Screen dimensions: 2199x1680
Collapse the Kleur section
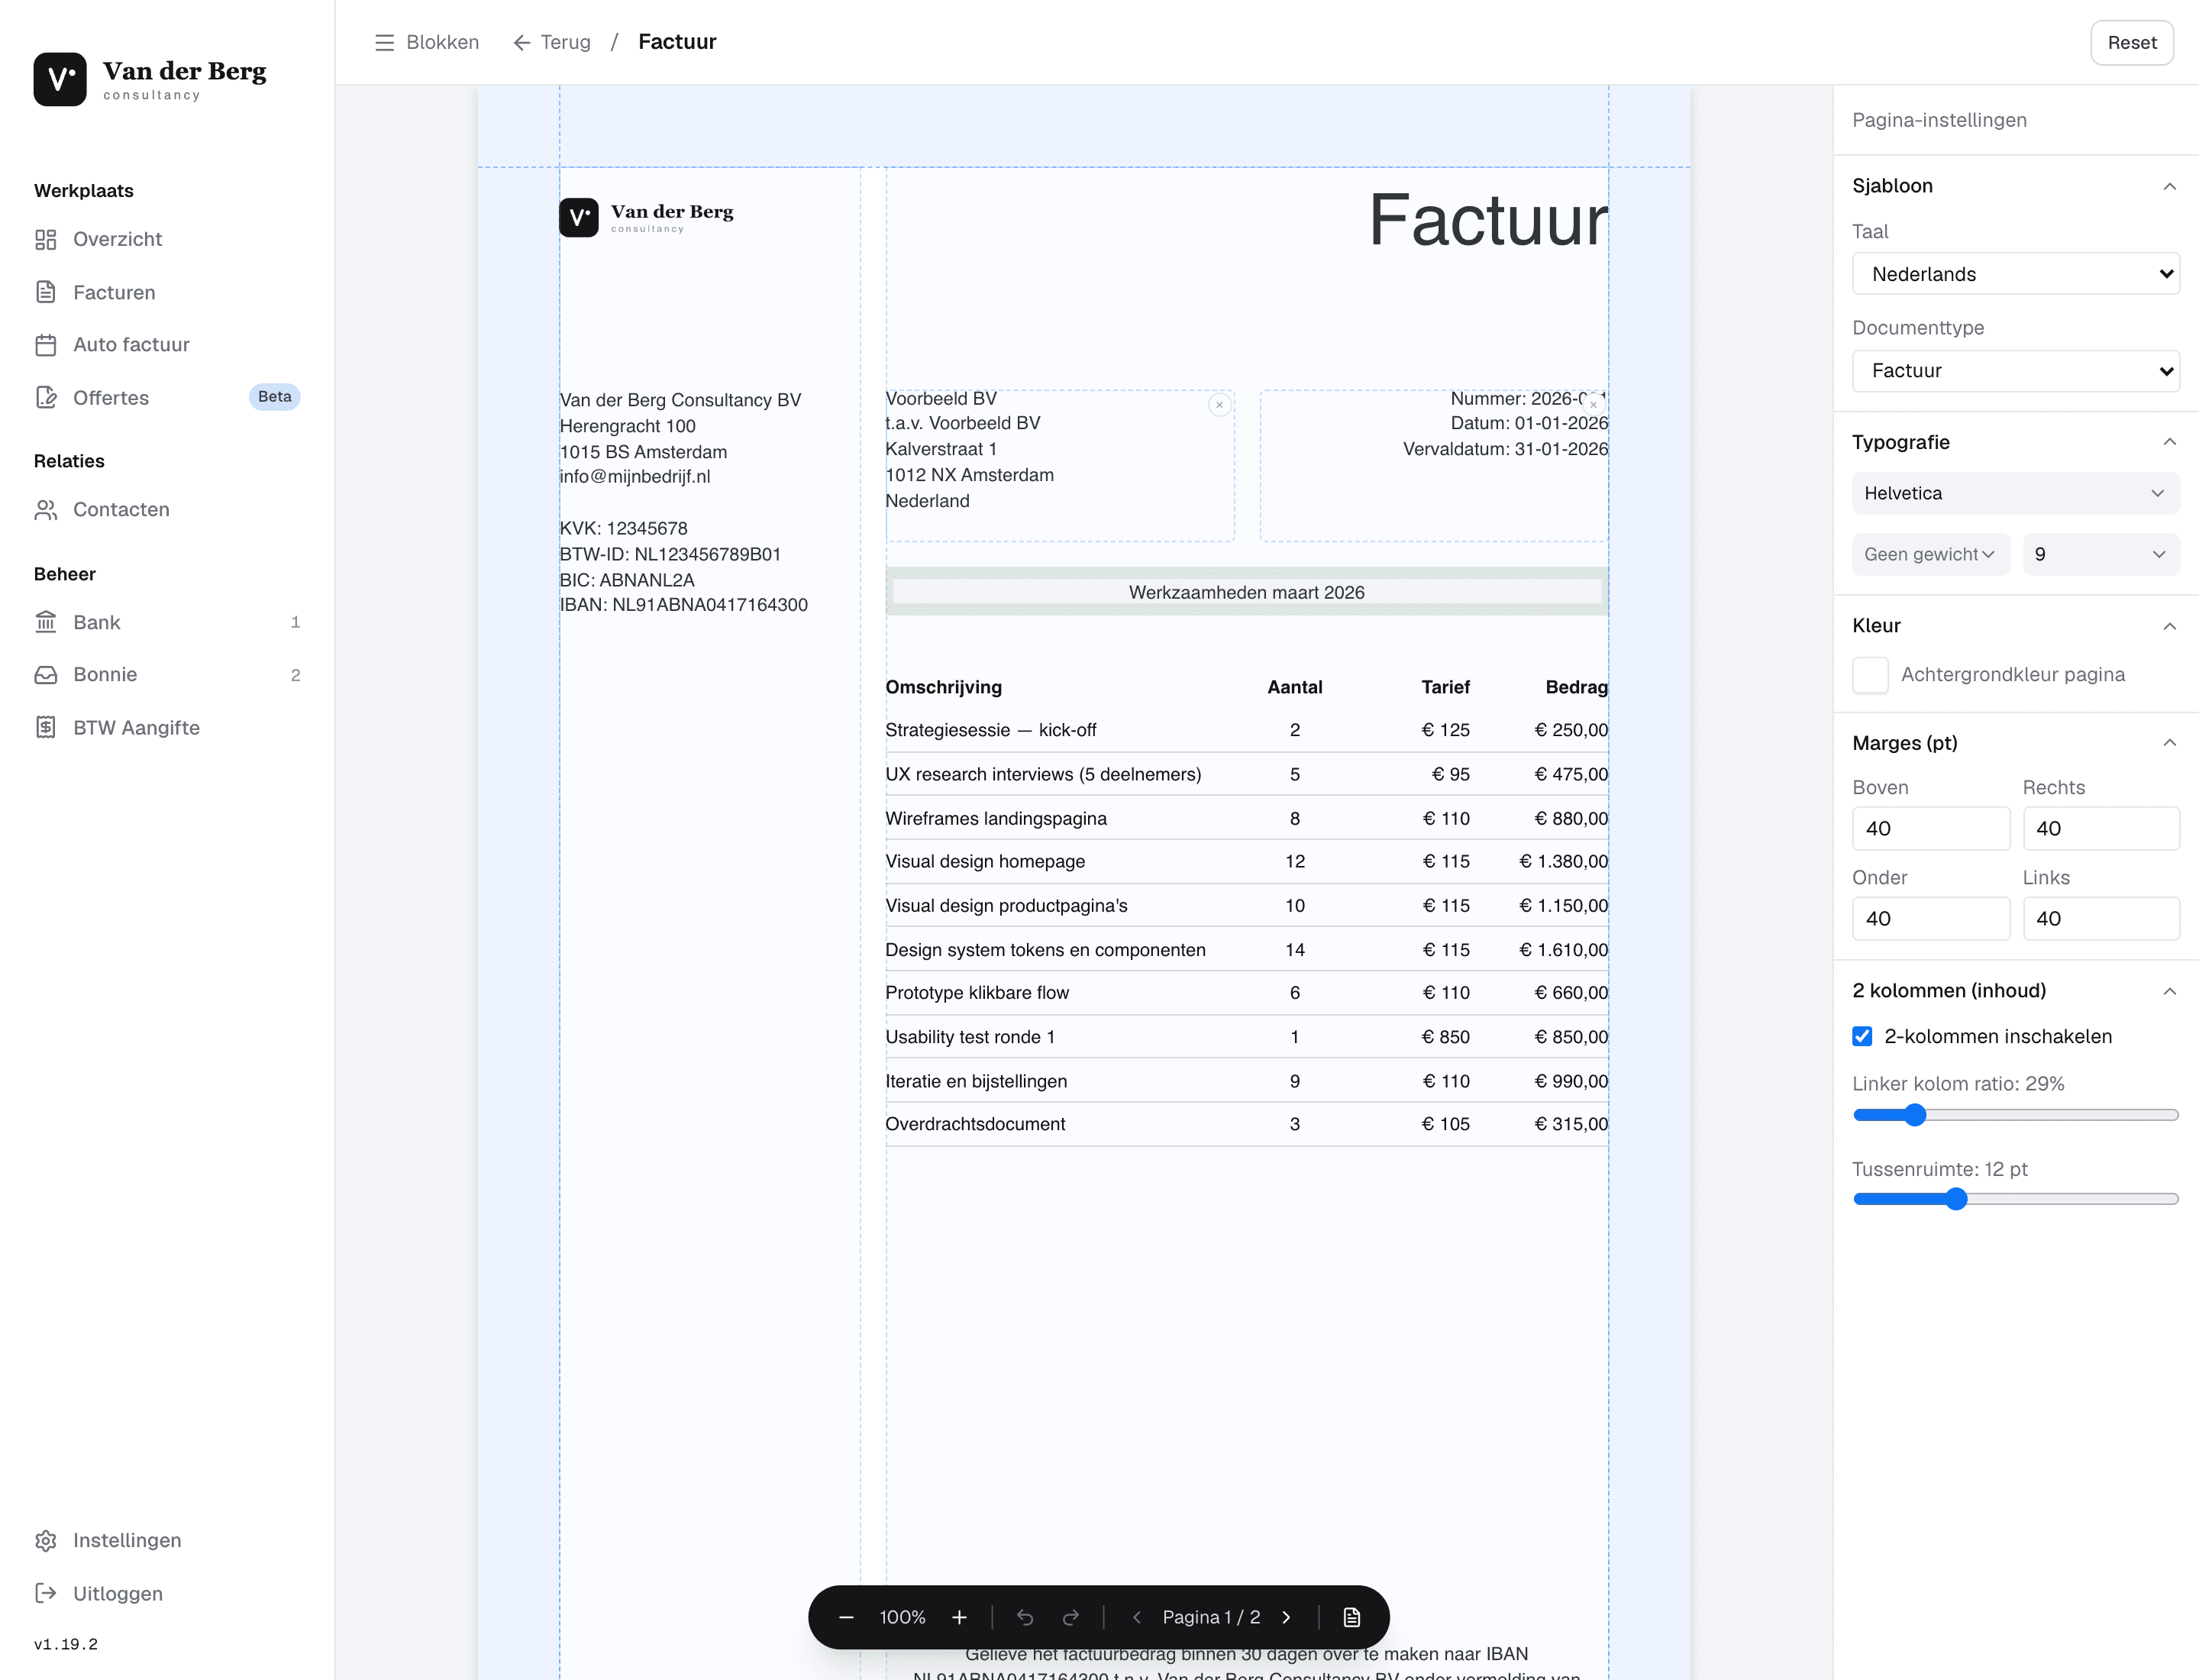[2170, 626]
